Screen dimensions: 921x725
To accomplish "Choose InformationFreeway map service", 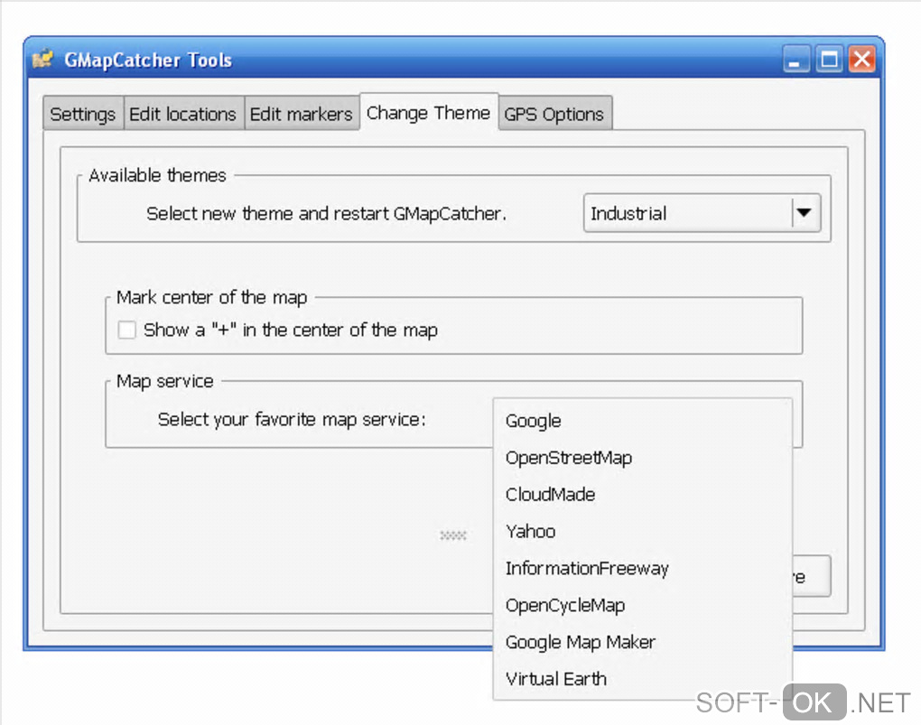I will tap(587, 569).
